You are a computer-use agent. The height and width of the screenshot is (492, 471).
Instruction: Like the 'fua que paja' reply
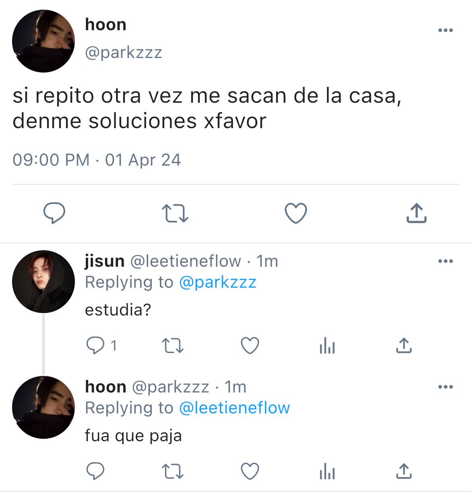pyautogui.click(x=250, y=471)
